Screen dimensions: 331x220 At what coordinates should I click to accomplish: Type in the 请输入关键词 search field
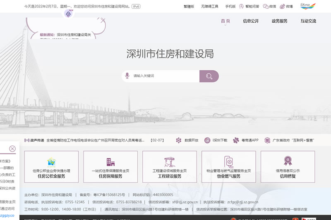click(165, 76)
